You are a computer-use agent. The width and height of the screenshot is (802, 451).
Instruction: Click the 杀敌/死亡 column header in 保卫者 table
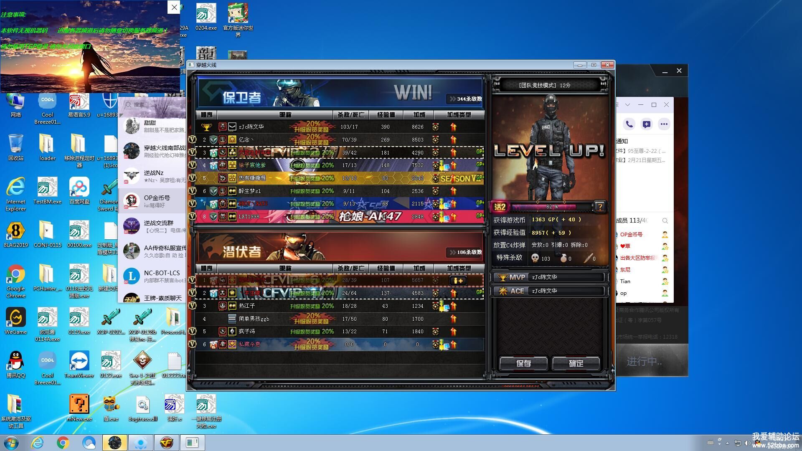coord(350,114)
